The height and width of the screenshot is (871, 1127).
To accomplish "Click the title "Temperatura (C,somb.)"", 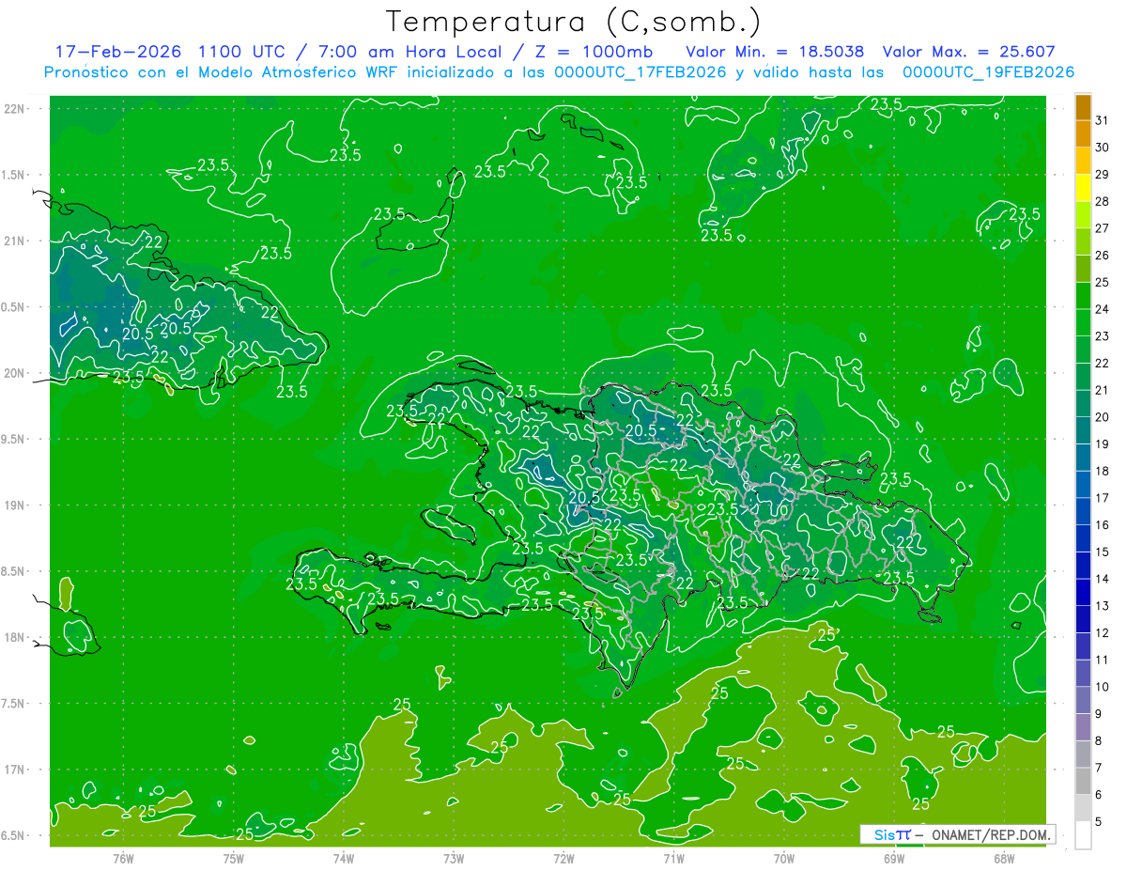I will pyautogui.click(x=573, y=22).
